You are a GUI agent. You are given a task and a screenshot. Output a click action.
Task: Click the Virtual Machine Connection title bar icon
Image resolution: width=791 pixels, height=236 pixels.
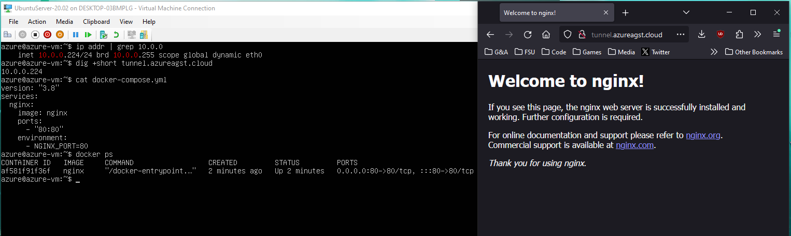(x=8, y=8)
